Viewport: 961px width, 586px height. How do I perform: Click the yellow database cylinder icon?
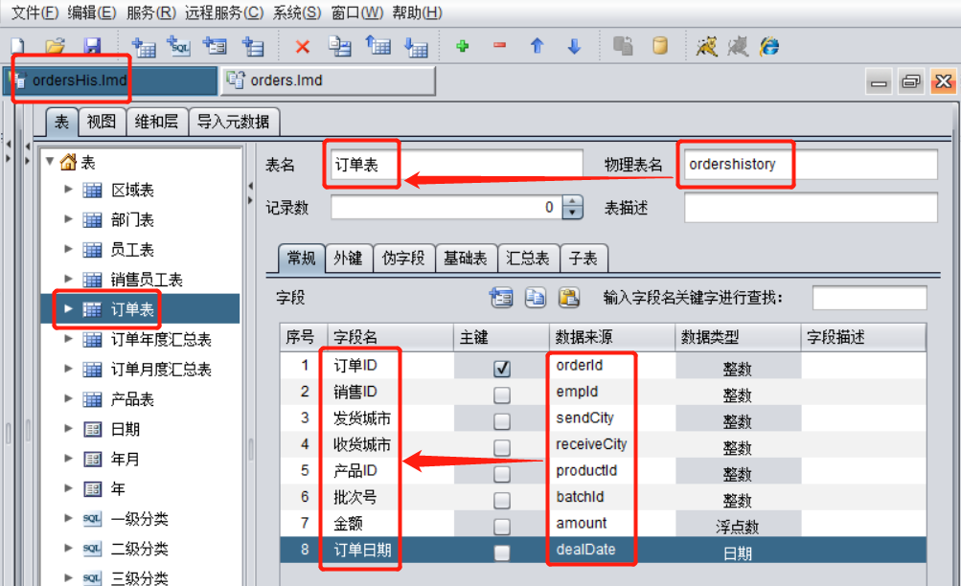coord(660,46)
